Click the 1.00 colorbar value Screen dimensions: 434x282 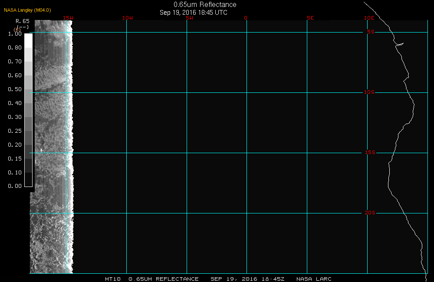click(15, 34)
